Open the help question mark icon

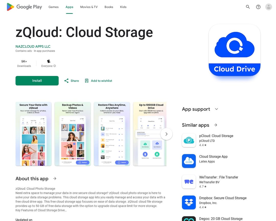258,7
